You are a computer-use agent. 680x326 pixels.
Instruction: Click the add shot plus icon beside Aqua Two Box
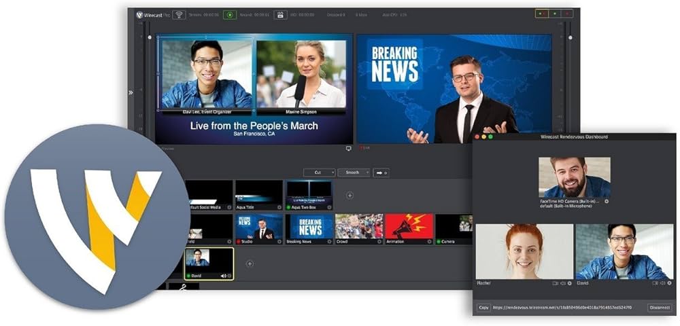pos(350,196)
